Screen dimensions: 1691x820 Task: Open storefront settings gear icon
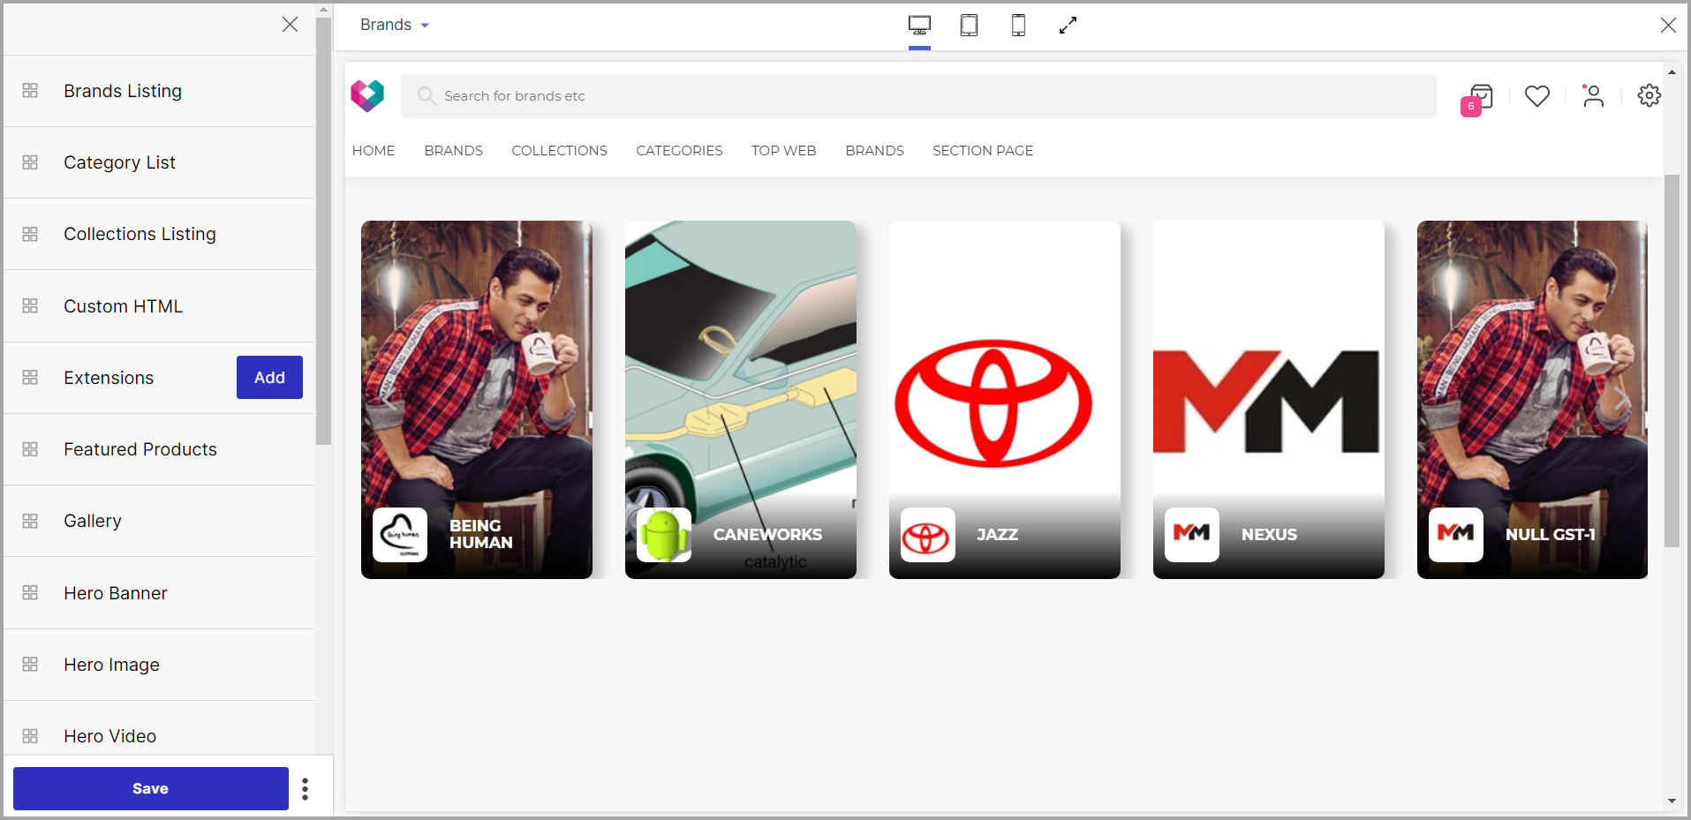(1649, 95)
